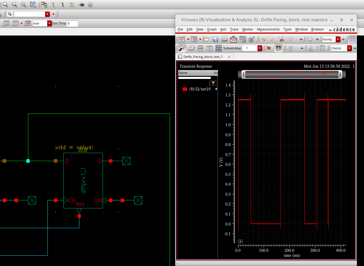Close the Defib_Pacing_block_test_1 tab
This screenshot has width=364, height=266.
tap(229, 56)
